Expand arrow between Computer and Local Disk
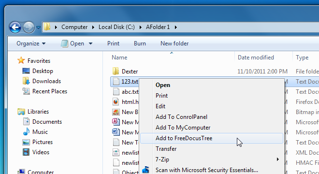The image size is (319, 174). point(93,27)
